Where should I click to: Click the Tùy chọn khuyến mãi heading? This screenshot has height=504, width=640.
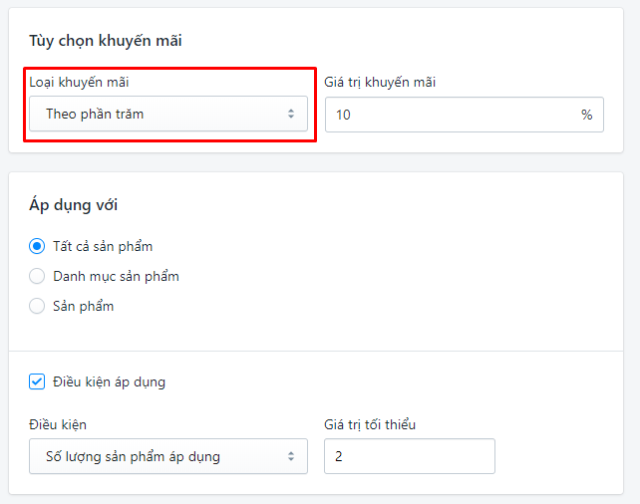pos(106,41)
